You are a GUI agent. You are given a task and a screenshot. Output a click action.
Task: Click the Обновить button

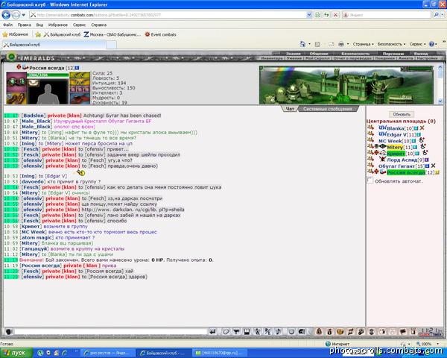402,114
